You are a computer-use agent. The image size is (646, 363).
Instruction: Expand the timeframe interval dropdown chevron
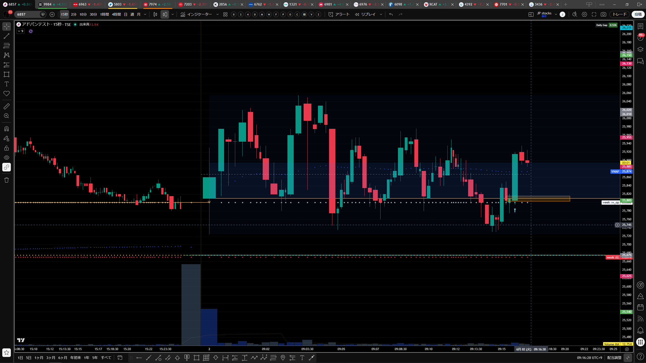point(145,14)
